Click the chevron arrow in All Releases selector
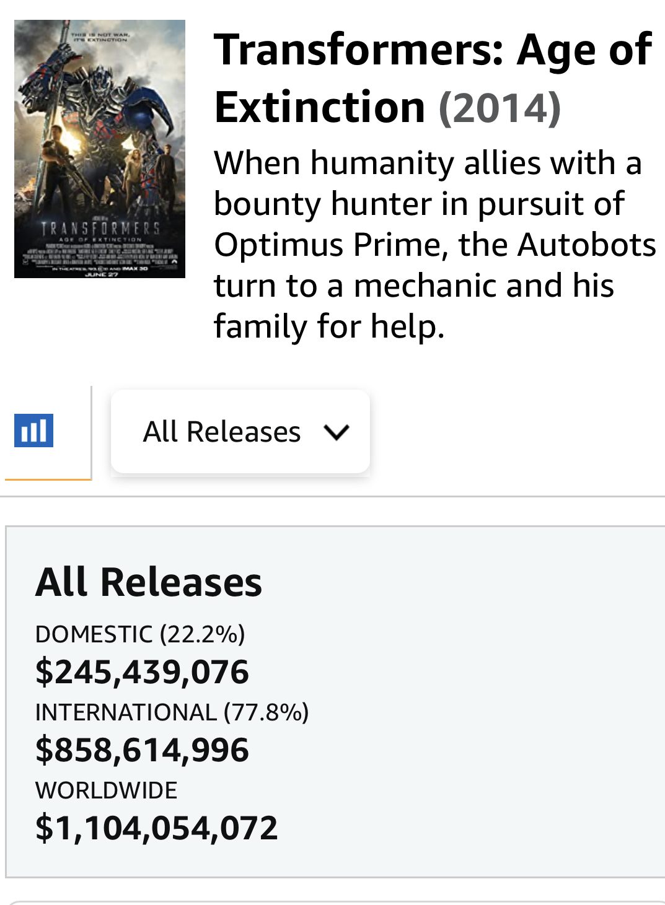 pyautogui.click(x=337, y=432)
